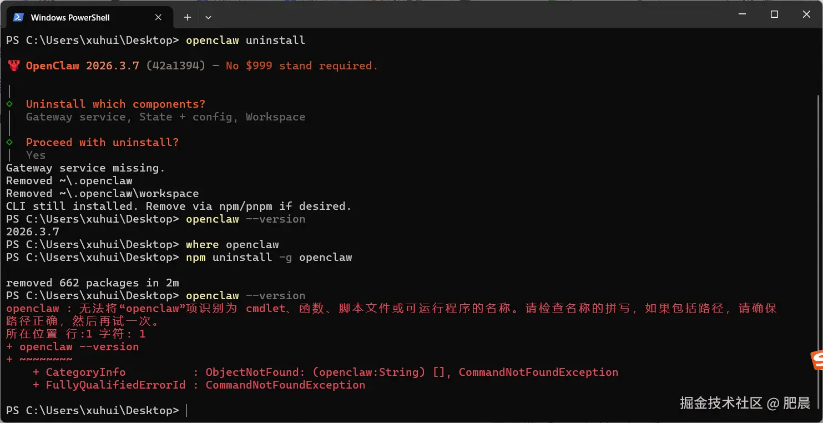Close the Windows PowerShell tab
Screen dimensions: 823x423
coord(158,17)
